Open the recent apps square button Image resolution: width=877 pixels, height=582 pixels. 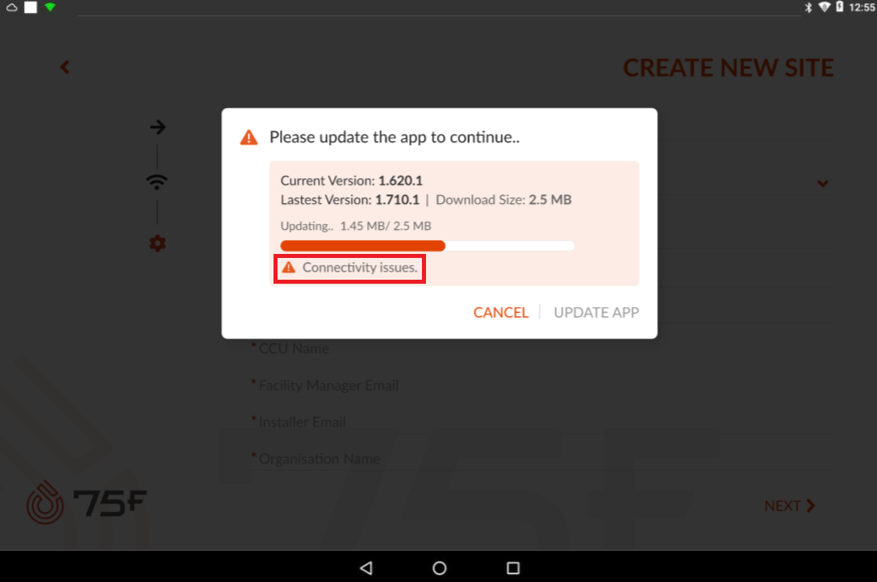click(513, 568)
